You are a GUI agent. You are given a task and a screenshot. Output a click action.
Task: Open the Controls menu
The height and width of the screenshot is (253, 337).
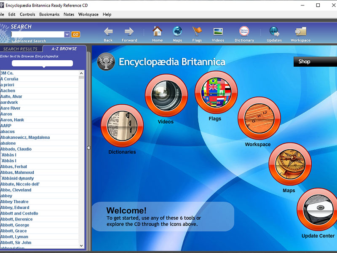tap(27, 14)
